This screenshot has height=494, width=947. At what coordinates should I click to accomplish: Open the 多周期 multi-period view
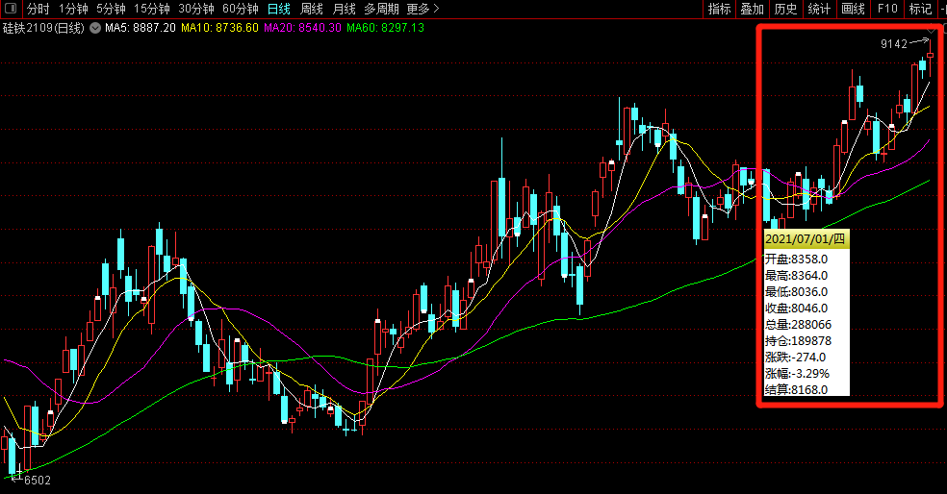click(x=382, y=9)
